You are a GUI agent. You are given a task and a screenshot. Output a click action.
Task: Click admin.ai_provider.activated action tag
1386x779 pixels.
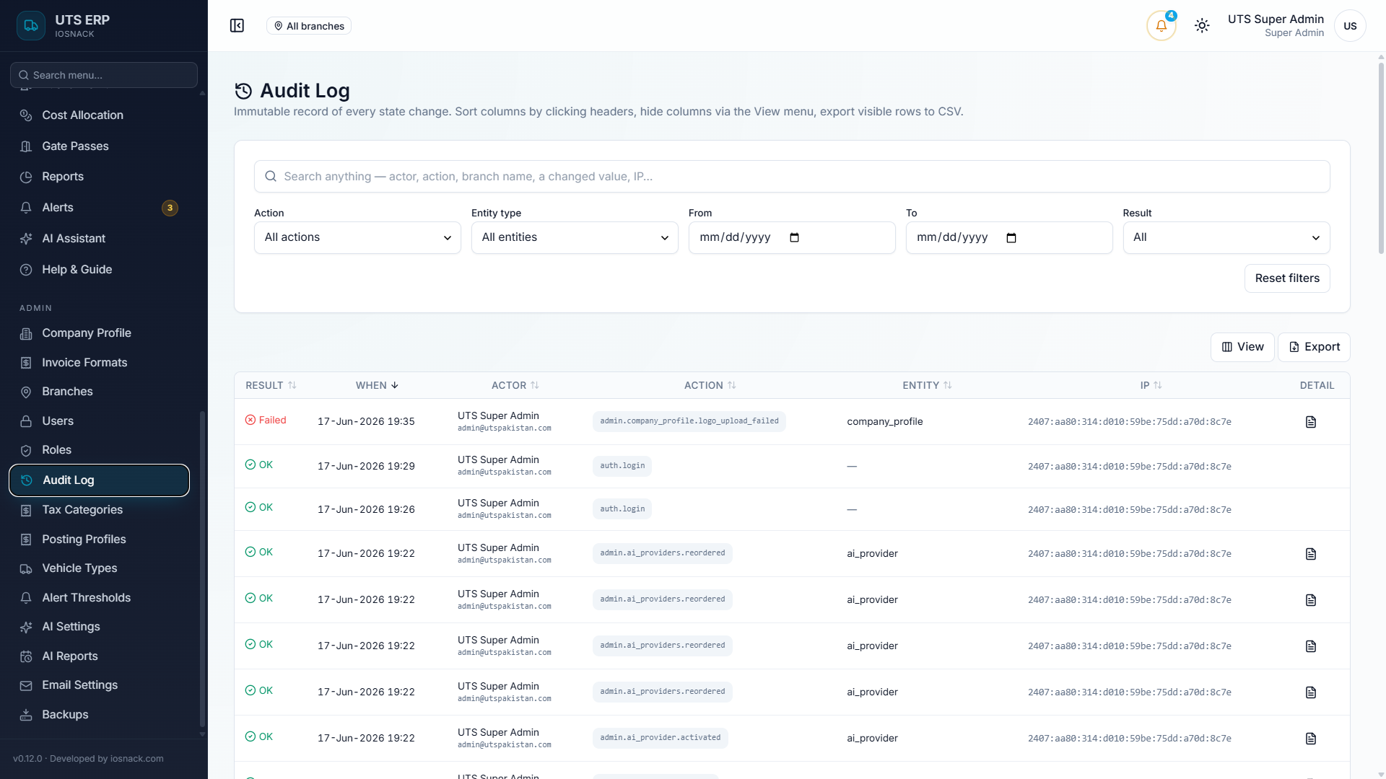pyautogui.click(x=660, y=738)
